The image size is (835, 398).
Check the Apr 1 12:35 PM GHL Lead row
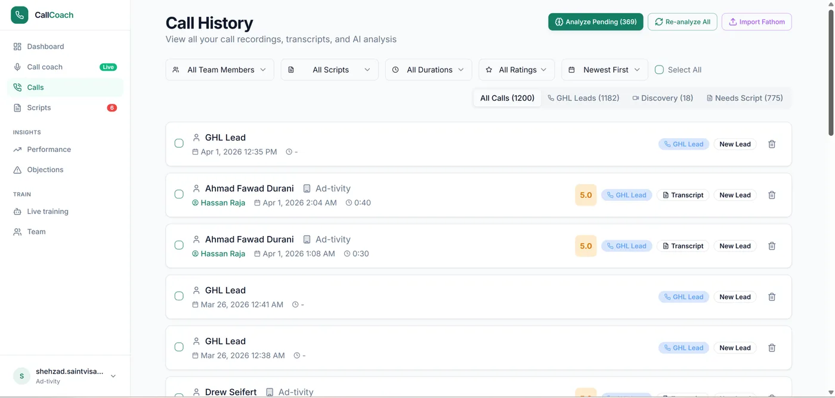(179, 143)
